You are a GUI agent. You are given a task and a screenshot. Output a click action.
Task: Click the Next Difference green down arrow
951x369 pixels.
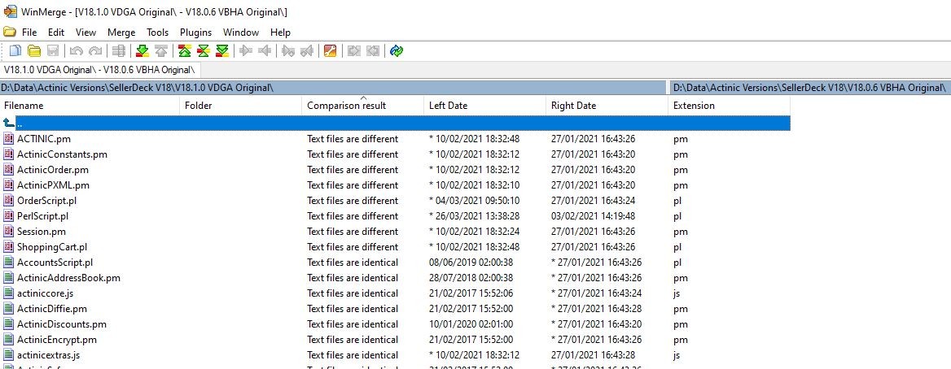click(x=142, y=51)
